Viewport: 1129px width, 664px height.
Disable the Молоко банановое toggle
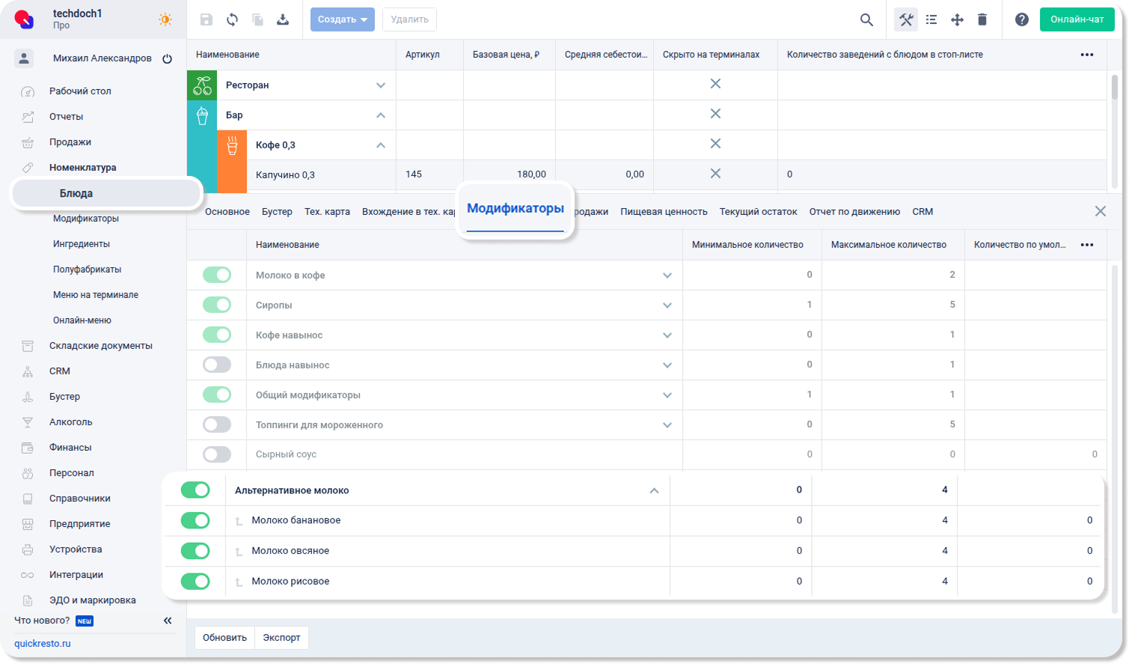[195, 520]
